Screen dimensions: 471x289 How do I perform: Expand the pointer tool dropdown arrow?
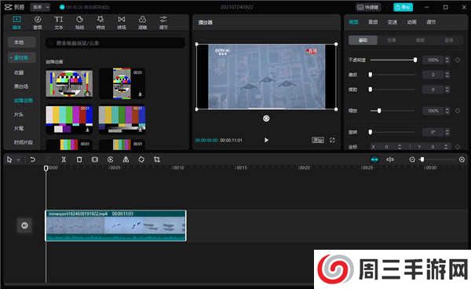(x=18, y=160)
